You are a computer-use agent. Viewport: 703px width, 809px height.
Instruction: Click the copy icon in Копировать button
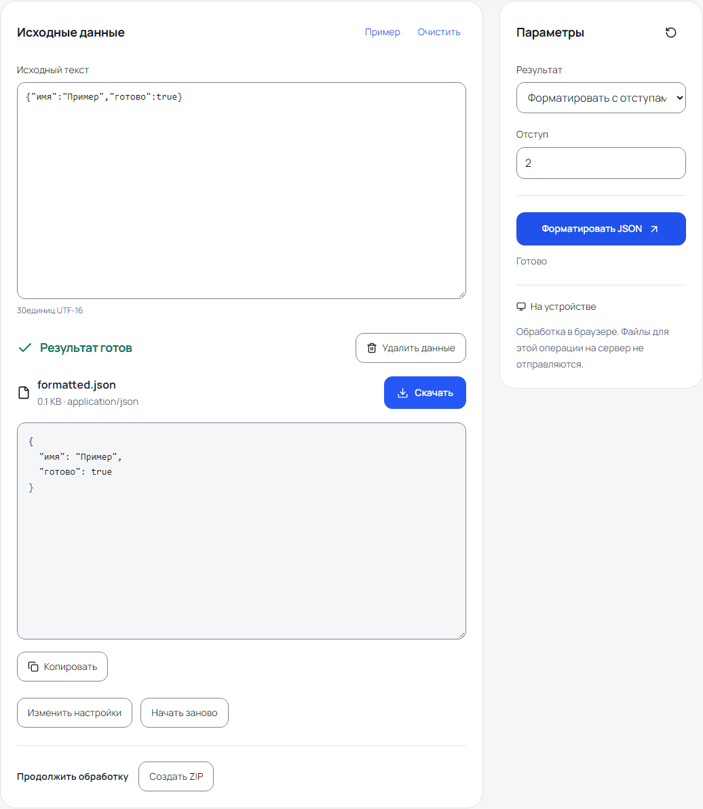coord(33,667)
